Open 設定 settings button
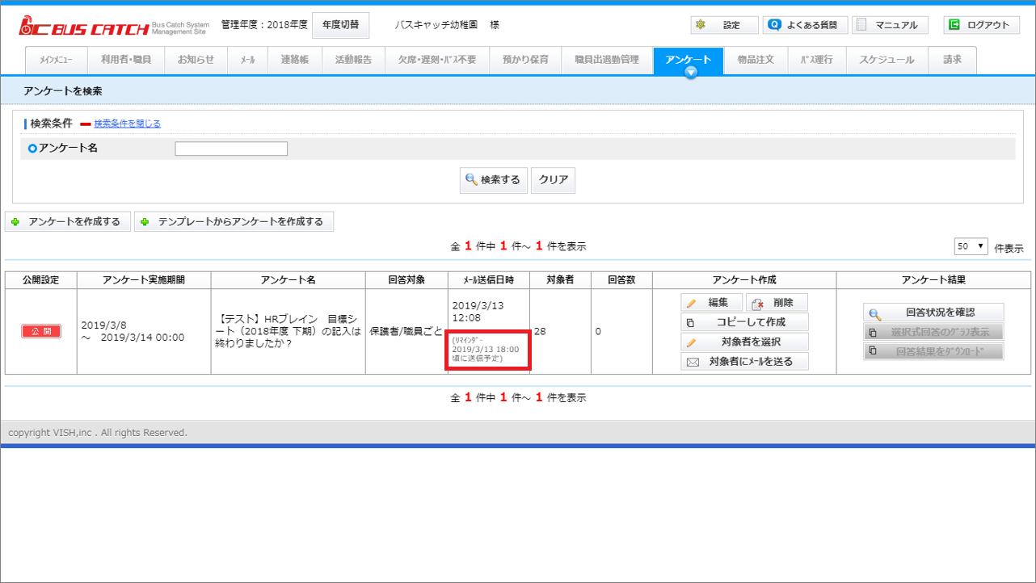 point(724,25)
